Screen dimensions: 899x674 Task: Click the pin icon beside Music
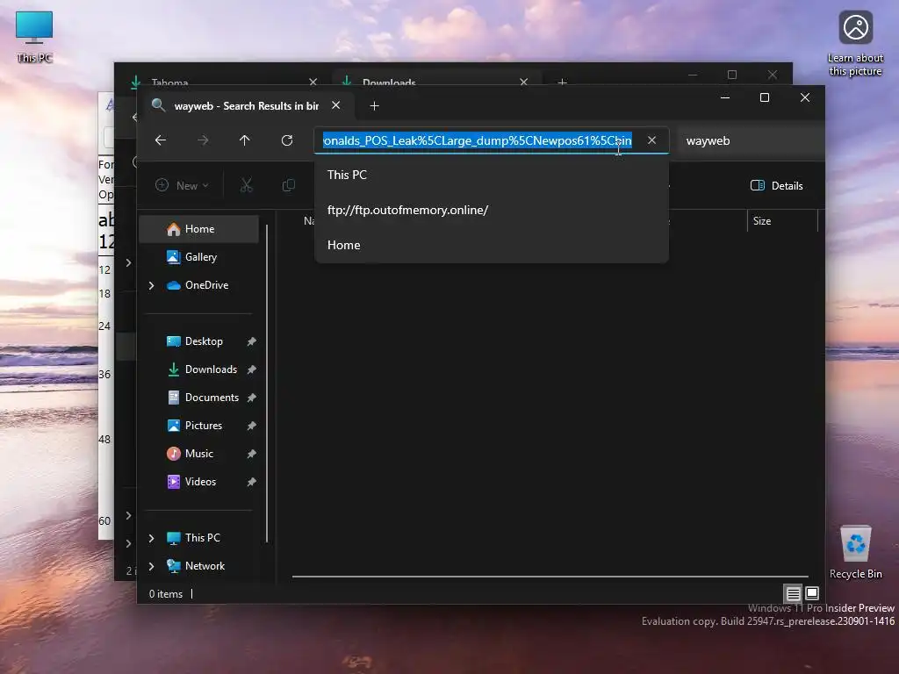251,454
